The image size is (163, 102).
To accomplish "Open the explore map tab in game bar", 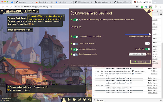I will [64, 99].
